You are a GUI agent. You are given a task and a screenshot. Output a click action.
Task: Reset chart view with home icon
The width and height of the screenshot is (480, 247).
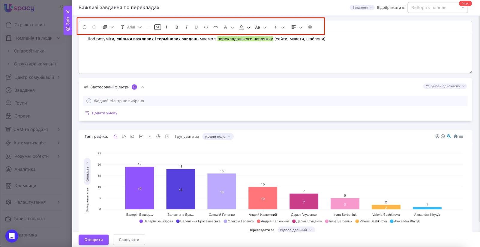(455, 136)
